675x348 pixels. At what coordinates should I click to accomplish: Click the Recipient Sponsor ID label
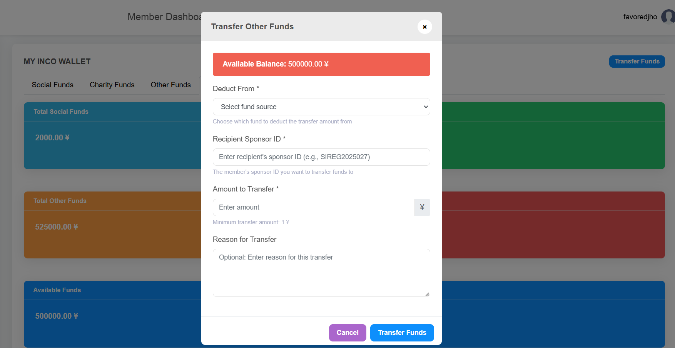coord(249,139)
